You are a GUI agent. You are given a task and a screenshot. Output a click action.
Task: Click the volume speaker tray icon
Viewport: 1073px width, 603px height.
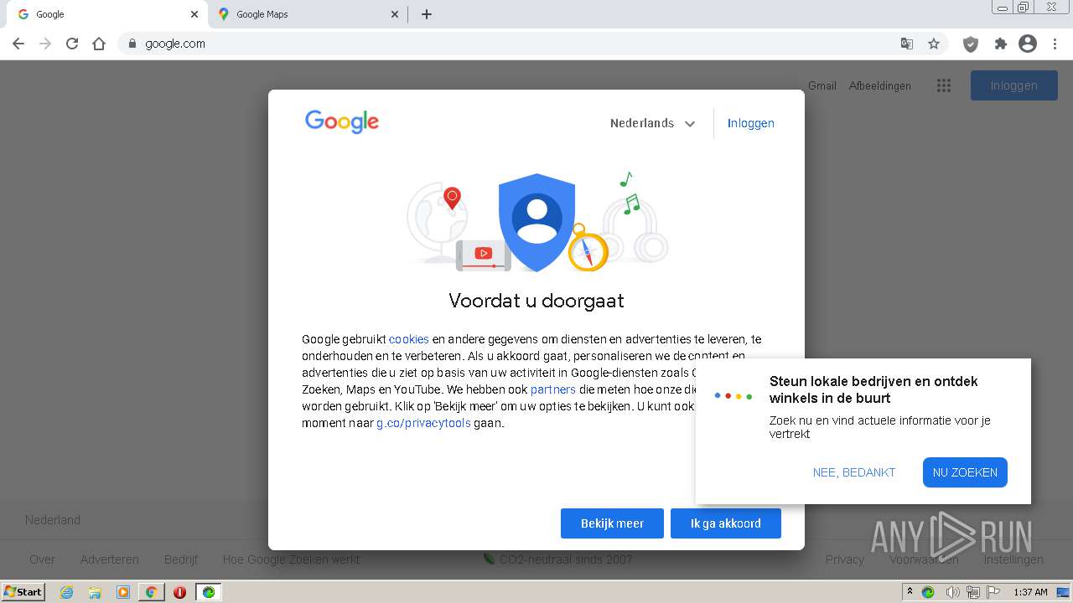click(x=952, y=592)
